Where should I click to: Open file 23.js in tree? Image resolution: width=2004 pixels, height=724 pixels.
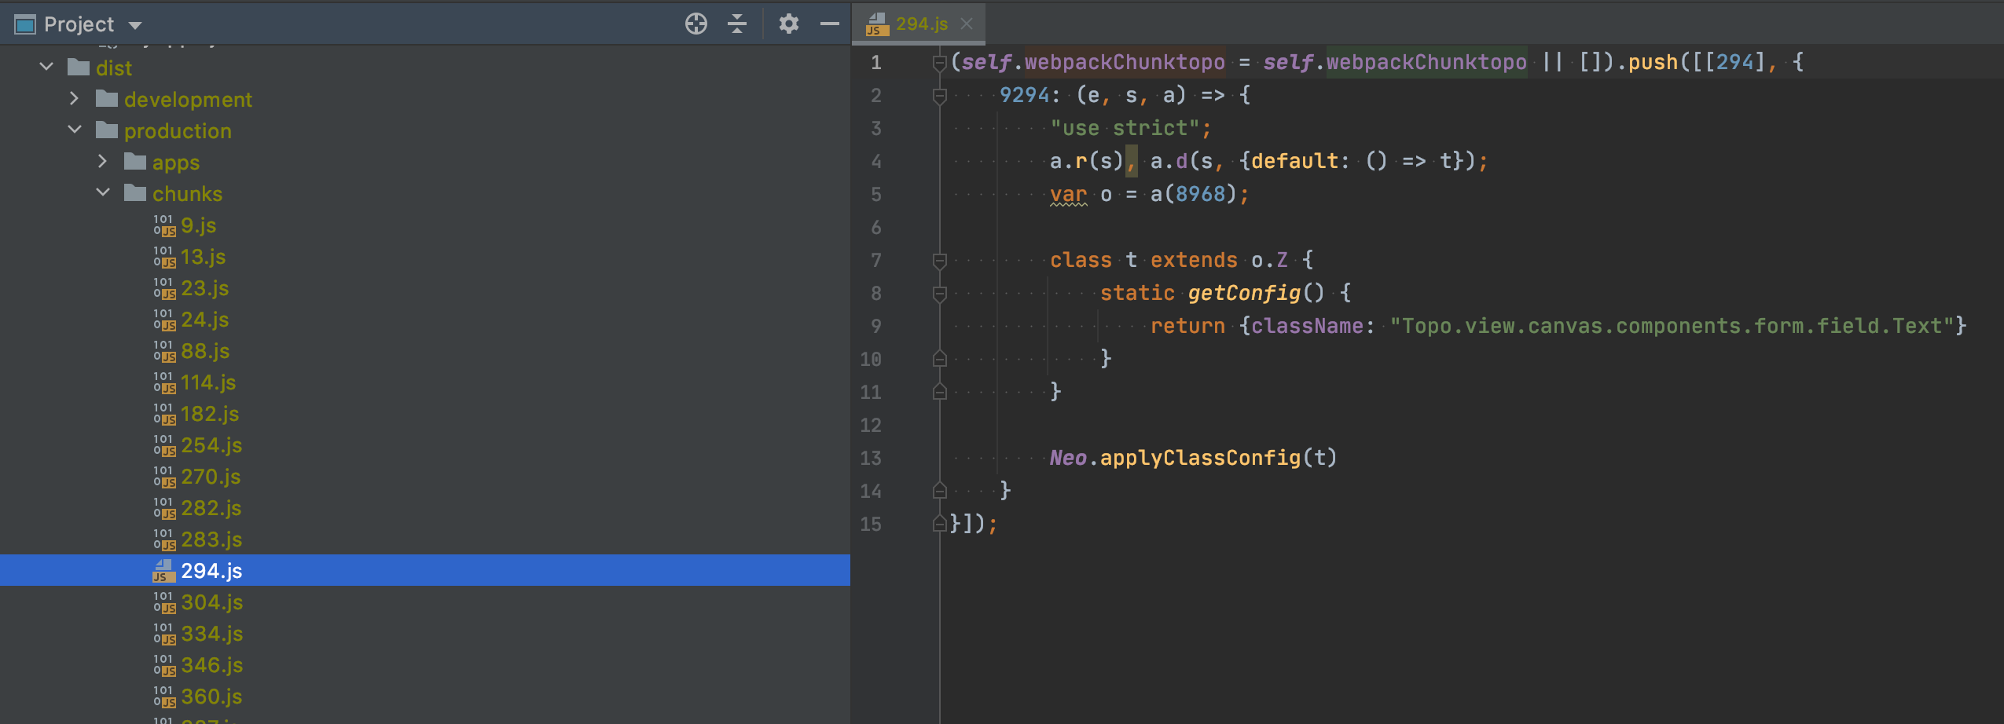coord(204,288)
